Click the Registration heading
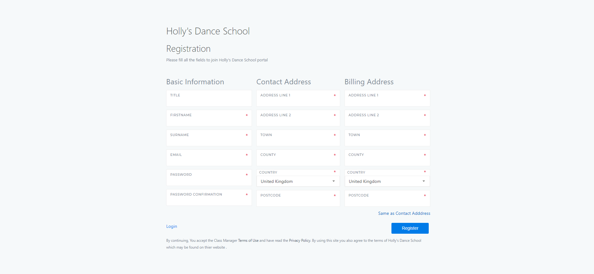Viewport: 594px width, 274px height. pyautogui.click(x=188, y=49)
